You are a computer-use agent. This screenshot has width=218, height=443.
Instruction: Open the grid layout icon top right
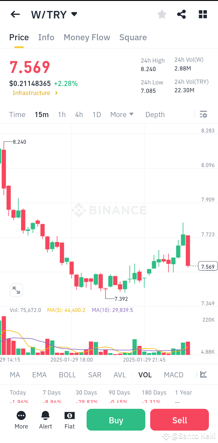click(x=203, y=14)
